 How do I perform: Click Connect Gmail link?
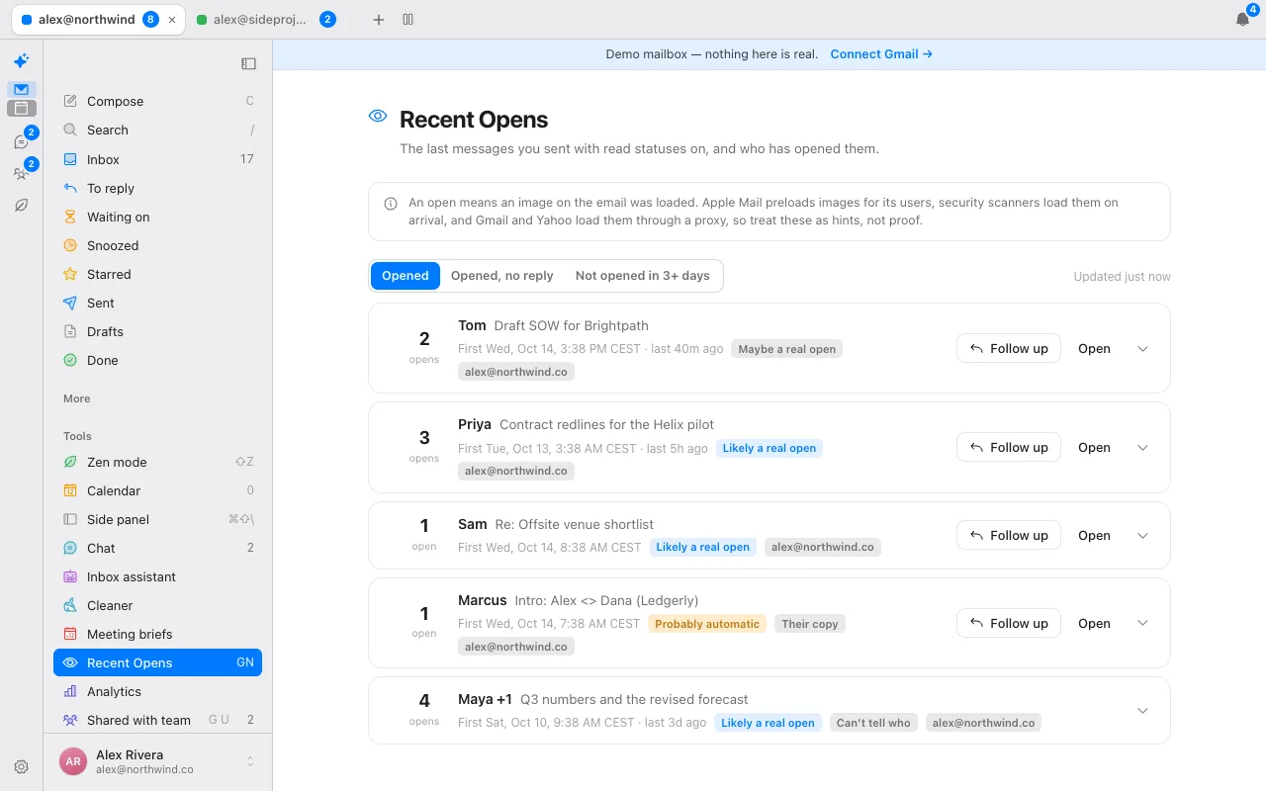pyautogui.click(x=881, y=54)
